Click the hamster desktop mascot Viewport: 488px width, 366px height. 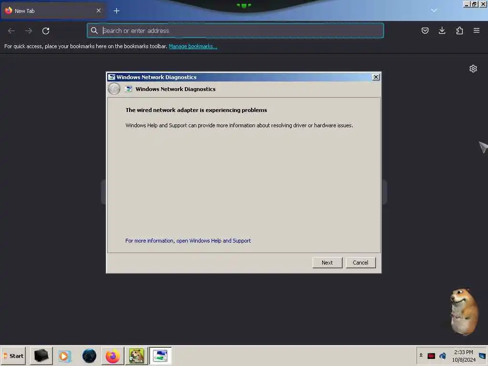(463, 311)
